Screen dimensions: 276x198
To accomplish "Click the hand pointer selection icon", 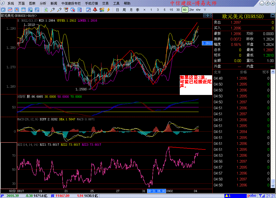I will pos(66,10).
